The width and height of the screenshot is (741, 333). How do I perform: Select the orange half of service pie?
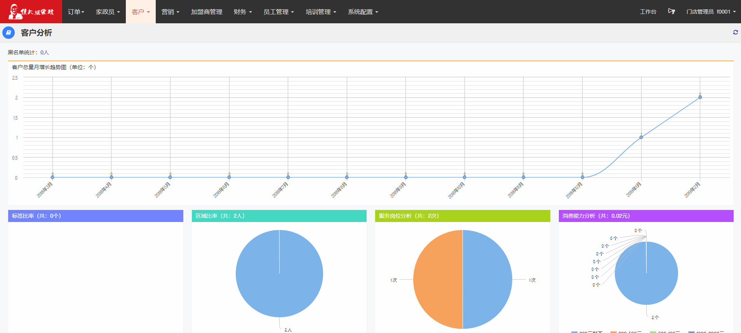click(x=438, y=279)
